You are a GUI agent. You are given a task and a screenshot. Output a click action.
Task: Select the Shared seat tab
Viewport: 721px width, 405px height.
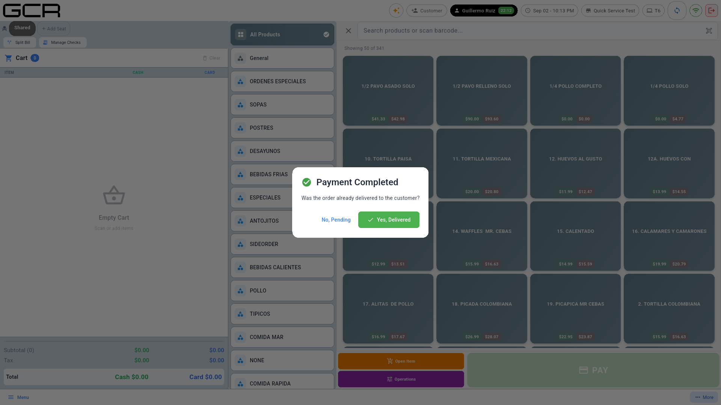point(22,28)
